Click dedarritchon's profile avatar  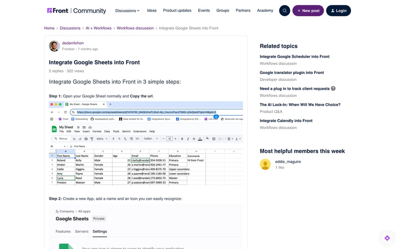(54, 46)
